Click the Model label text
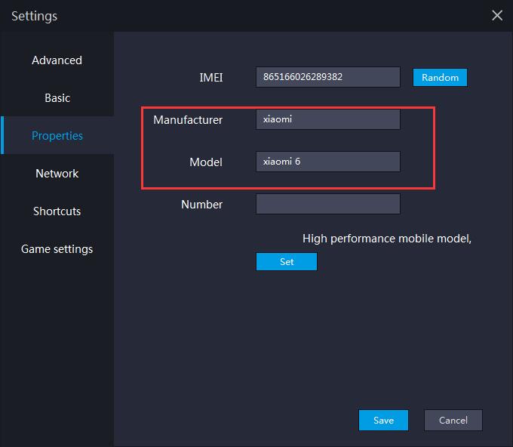Viewport: 513px width, 447px height. [x=206, y=162]
